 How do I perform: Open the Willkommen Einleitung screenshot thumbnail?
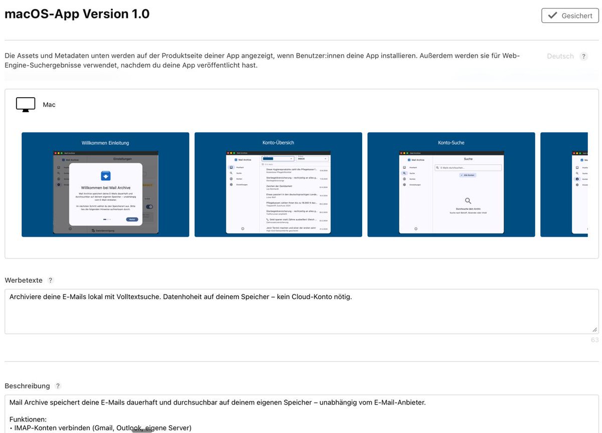[105, 184]
